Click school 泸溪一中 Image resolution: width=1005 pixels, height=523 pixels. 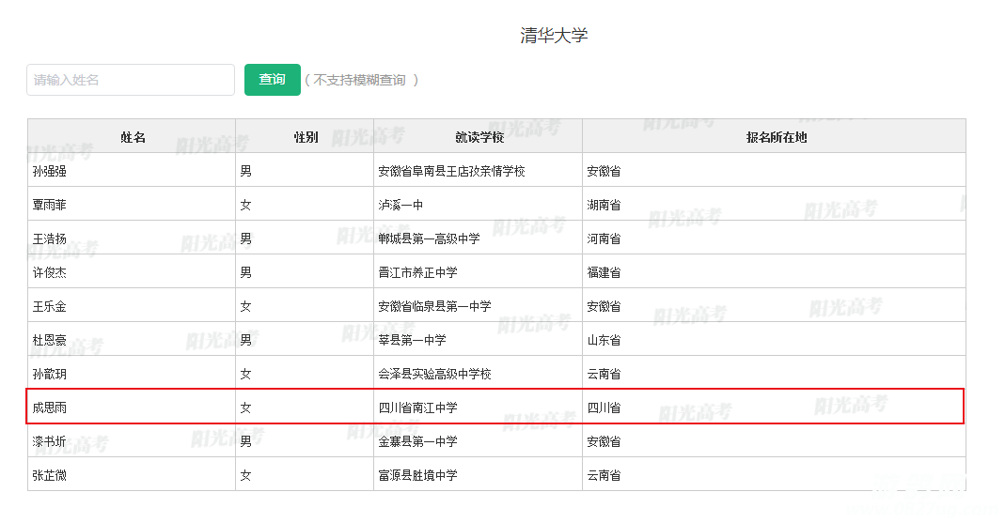400,205
